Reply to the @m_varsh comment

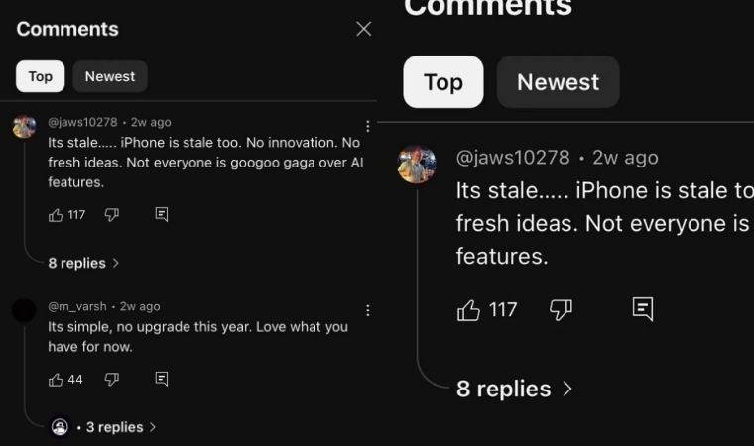coord(162,379)
